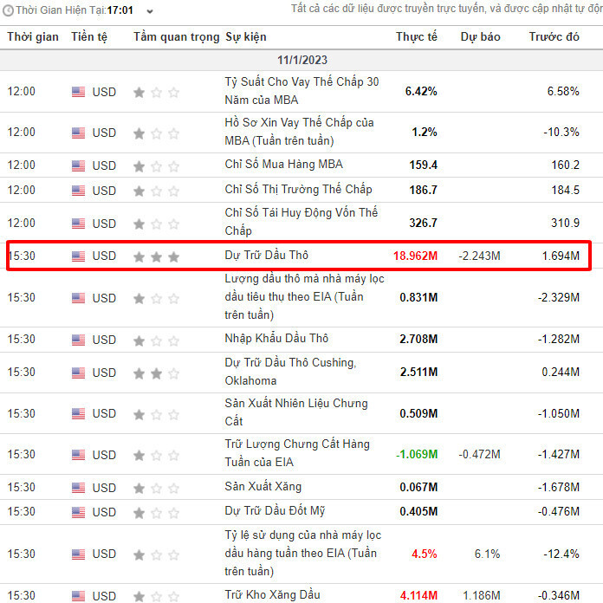Viewport: 603px width, 603px height.
Task: Click the Tầm quan trọng column header
Action: [x=177, y=37]
